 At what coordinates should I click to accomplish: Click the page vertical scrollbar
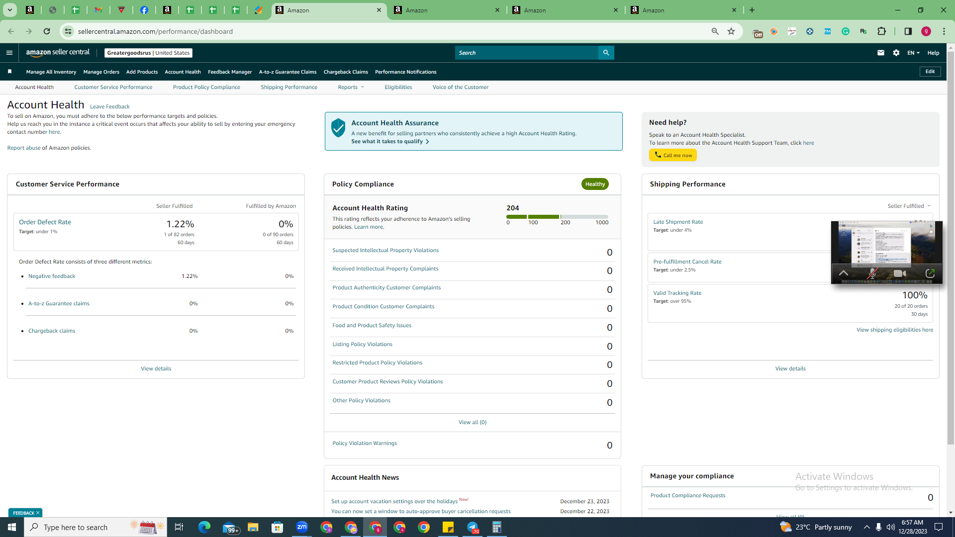pos(951,249)
